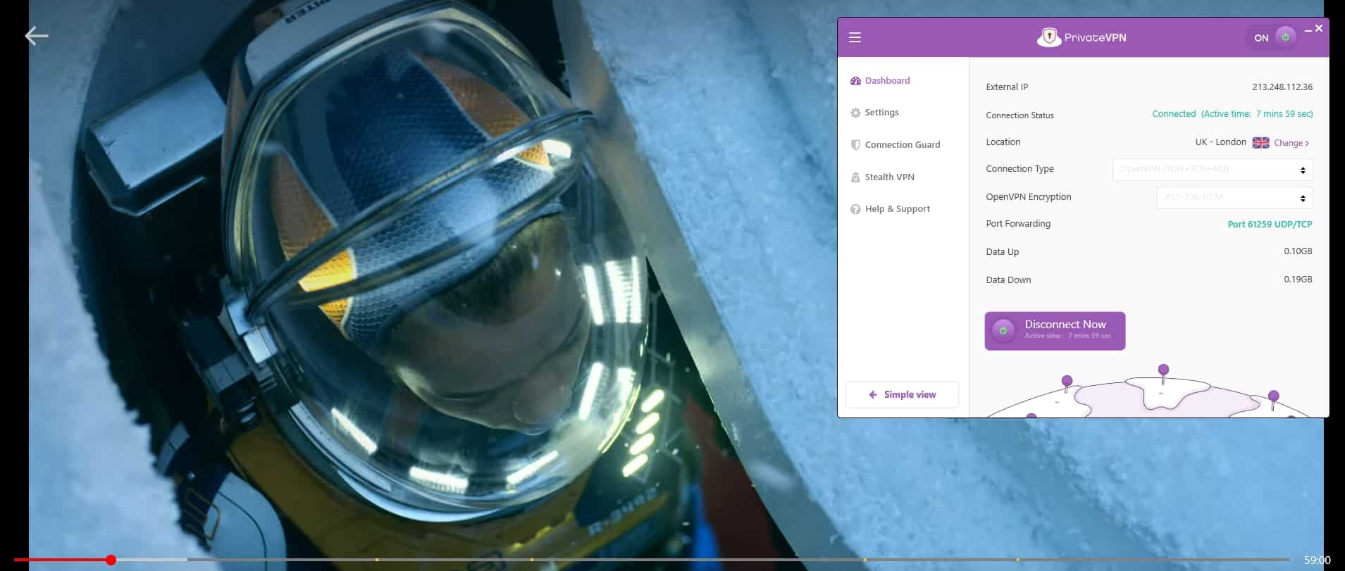The image size is (1345, 571).
Task: Click the Settings gear icon
Action: tap(855, 113)
